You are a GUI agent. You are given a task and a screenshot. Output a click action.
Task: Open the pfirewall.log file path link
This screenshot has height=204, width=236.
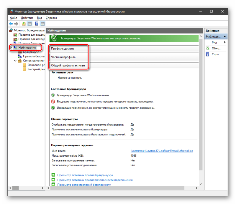tap(162, 151)
